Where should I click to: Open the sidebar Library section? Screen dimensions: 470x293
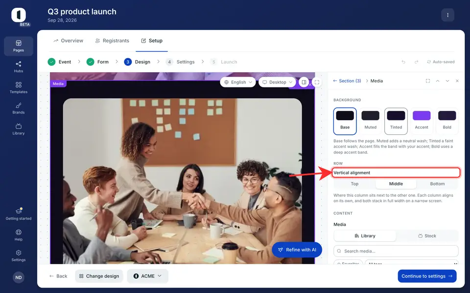(x=19, y=129)
